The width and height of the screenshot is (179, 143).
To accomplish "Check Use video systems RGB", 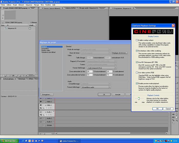I will pyautogui.click(x=137, y=73).
